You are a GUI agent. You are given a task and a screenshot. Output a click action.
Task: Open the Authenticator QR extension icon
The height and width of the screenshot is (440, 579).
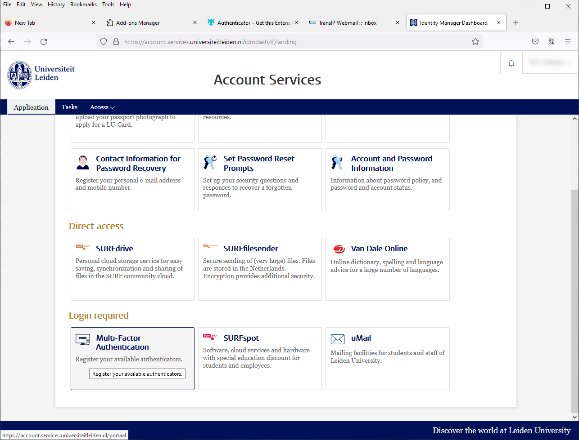pos(551,42)
